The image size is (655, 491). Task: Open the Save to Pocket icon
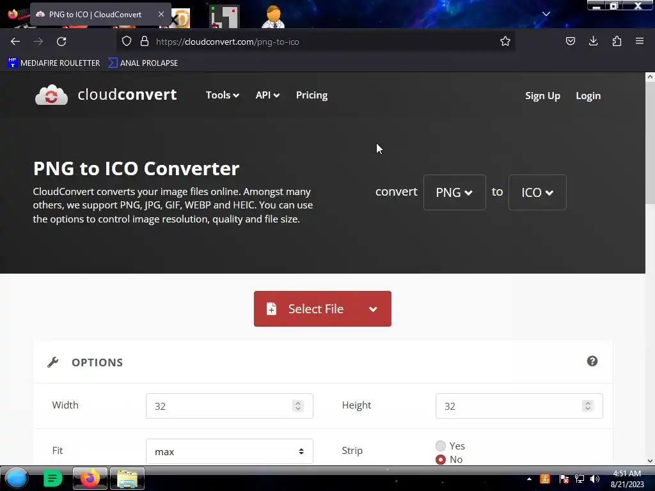click(570, 41)
